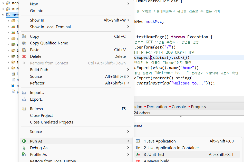Click the bug icon beside Debug As
The image size is (244, 162).
(24, 148)
